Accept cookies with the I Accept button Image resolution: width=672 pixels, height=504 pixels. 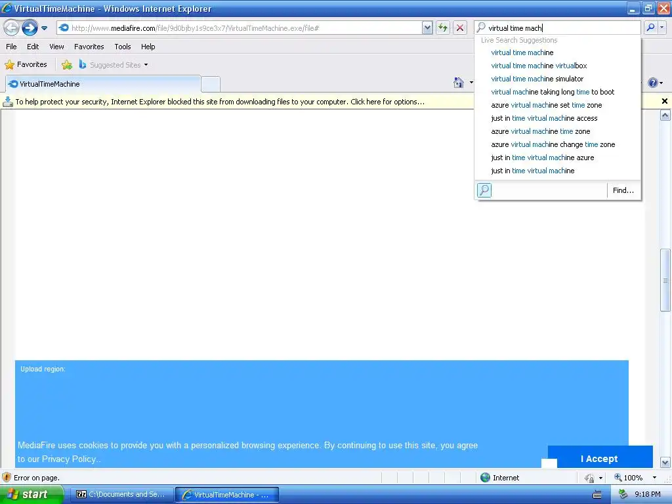tap(600, 459)
